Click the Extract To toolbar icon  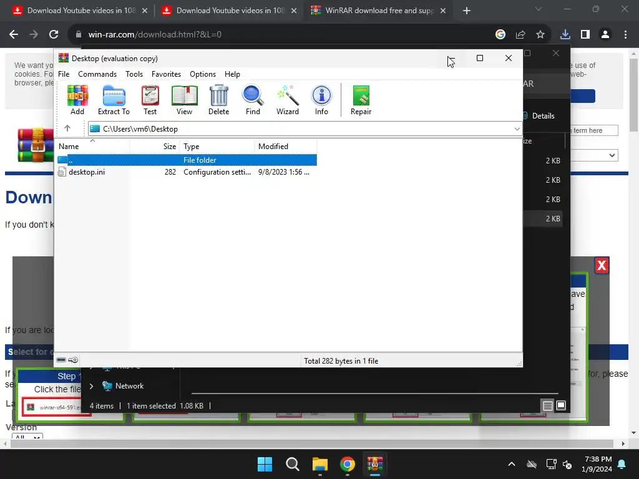(114, 100)
